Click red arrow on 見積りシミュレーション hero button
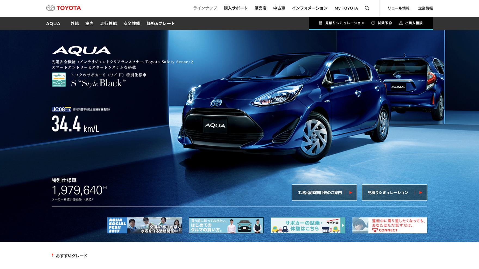Image resolution: width=479 pixels, height=269 pixels. [420, 193]
